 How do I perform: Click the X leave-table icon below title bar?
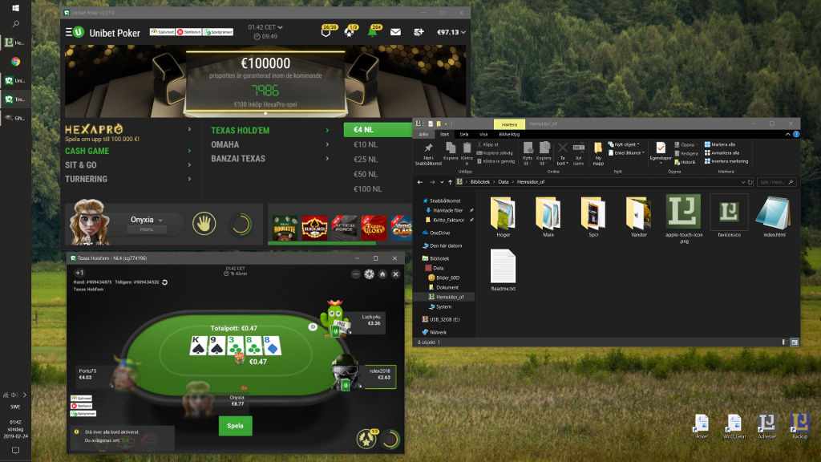point(396,274)
